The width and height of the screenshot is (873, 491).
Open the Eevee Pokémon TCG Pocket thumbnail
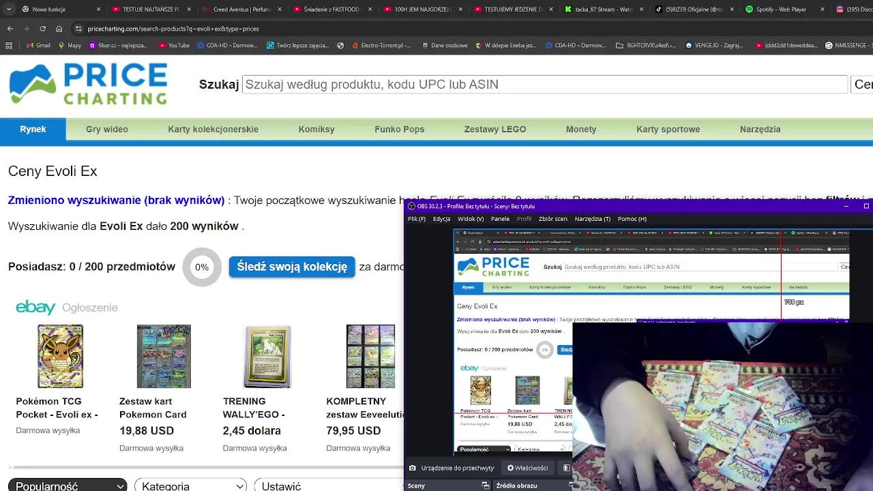pos(60,357)
